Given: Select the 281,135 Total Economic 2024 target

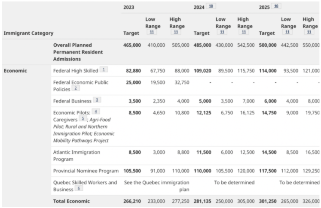Looking at the screenshot, I should click(x=202, y=201).
